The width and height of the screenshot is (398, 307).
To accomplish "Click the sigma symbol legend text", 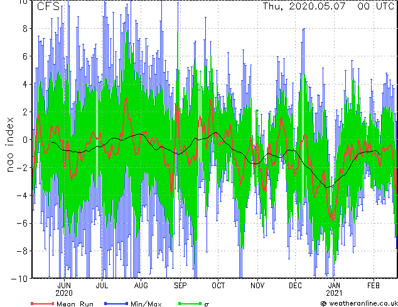I will tap(207, 304).
